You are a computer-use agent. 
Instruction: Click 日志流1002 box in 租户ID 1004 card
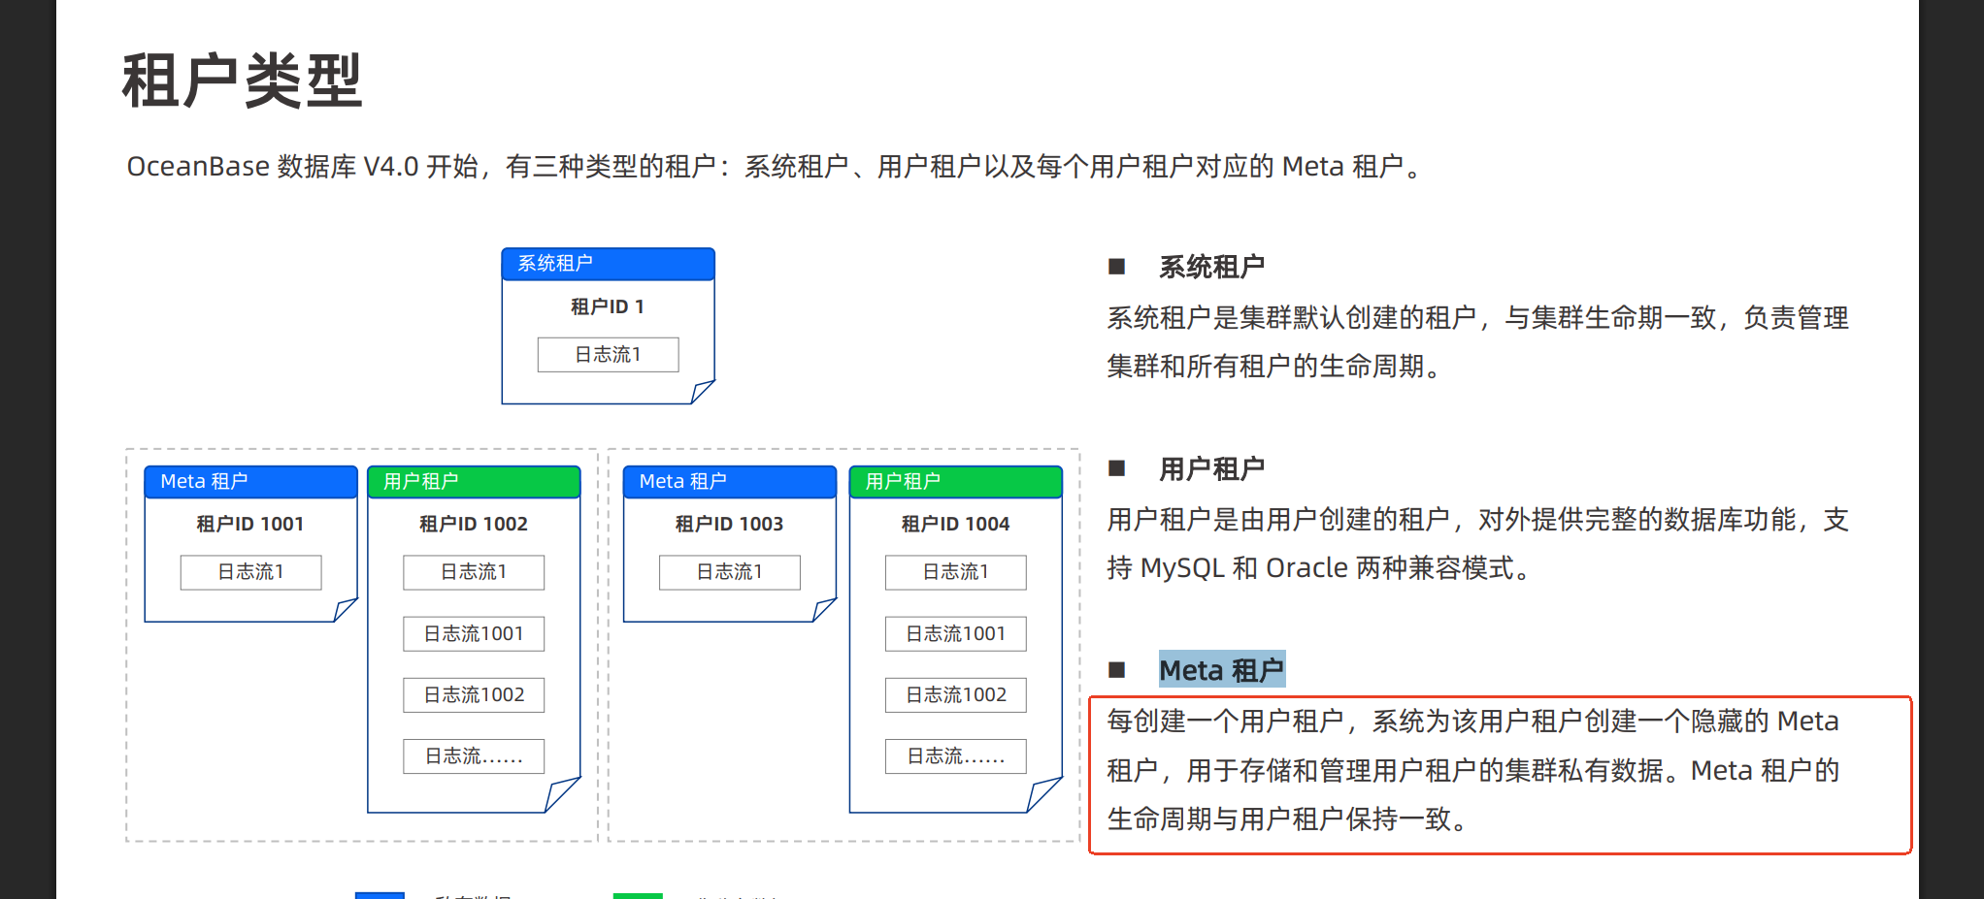955,695
